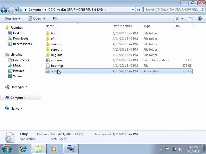Open the address bar history dropdown
The width and height of the screenshot is (206, 154).
133,10
